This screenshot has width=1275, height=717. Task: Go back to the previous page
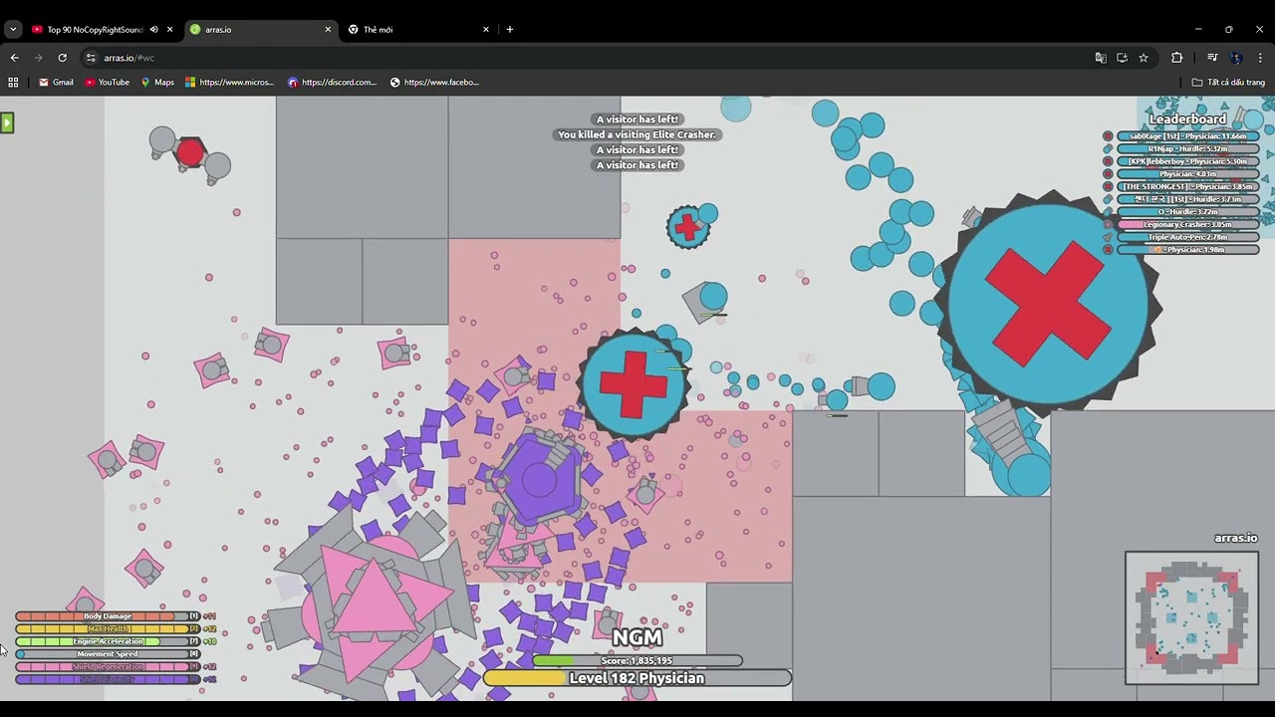[x=14, y=58]
